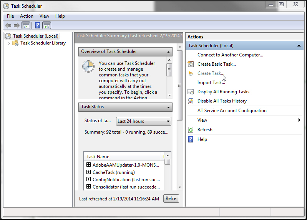Click the Forward arrow toolbar icon
307x220 pixels.
pos(17,26)
